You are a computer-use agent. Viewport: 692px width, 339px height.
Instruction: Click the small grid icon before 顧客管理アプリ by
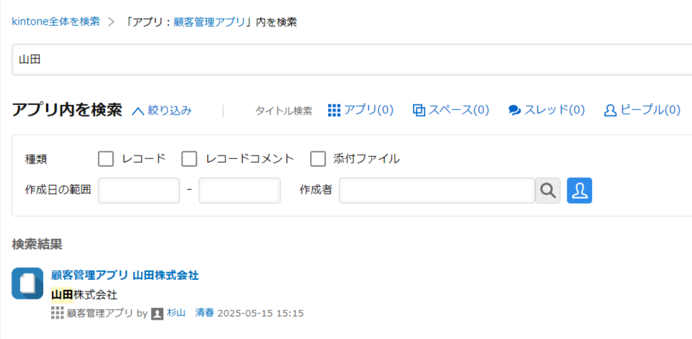(58, 313)
